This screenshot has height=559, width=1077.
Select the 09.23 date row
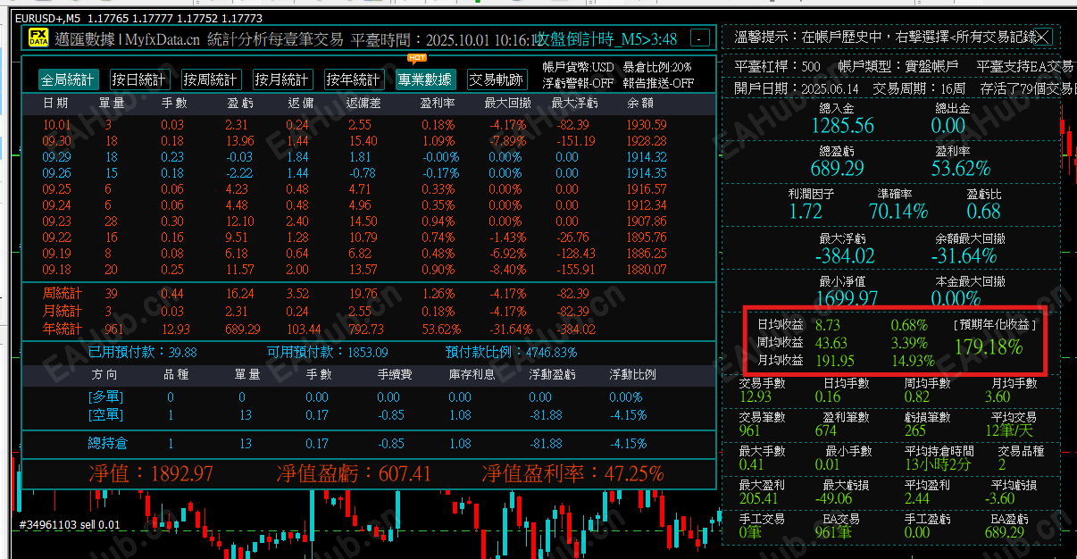368,221
